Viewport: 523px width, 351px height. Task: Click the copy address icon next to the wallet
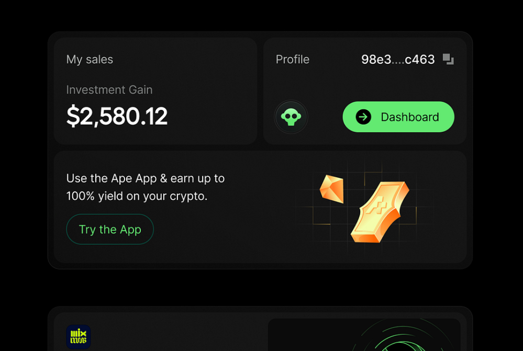448,60
